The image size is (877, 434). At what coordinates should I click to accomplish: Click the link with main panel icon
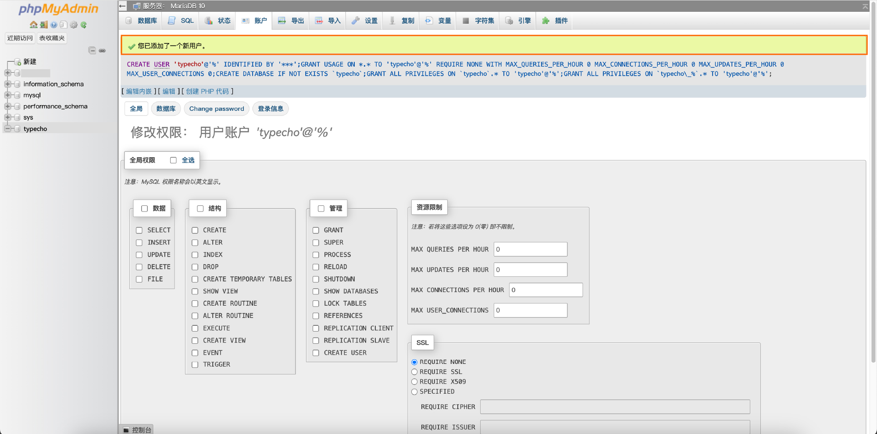pos(102,50)
